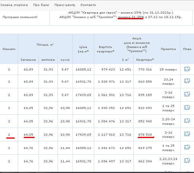Select discounted price 835 185
This screenshot has height=173, width=194.
click(145, 95)
